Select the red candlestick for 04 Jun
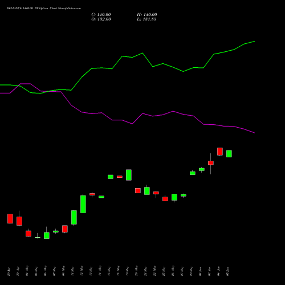The image size is (285, 285). tap(220, 152)
